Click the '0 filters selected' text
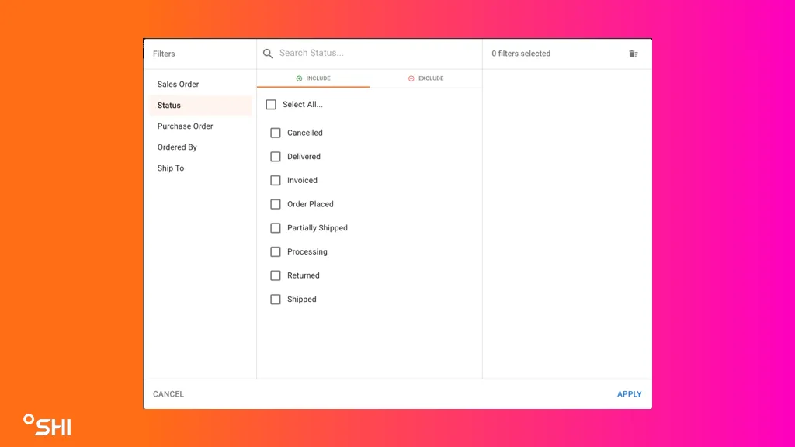Viewport: 795px width, 447px height. click(521, 54)
